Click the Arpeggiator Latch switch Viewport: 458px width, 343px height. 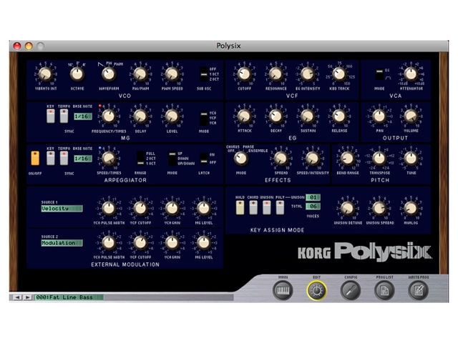tap(203, 158)
